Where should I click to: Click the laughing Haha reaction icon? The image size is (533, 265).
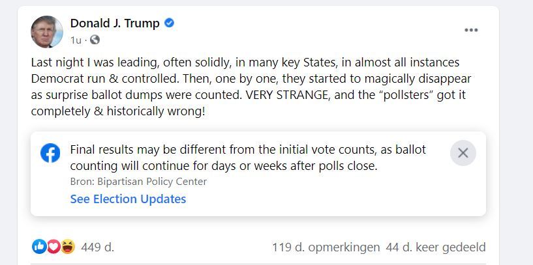pyautogui.click(x=68, y=247)
